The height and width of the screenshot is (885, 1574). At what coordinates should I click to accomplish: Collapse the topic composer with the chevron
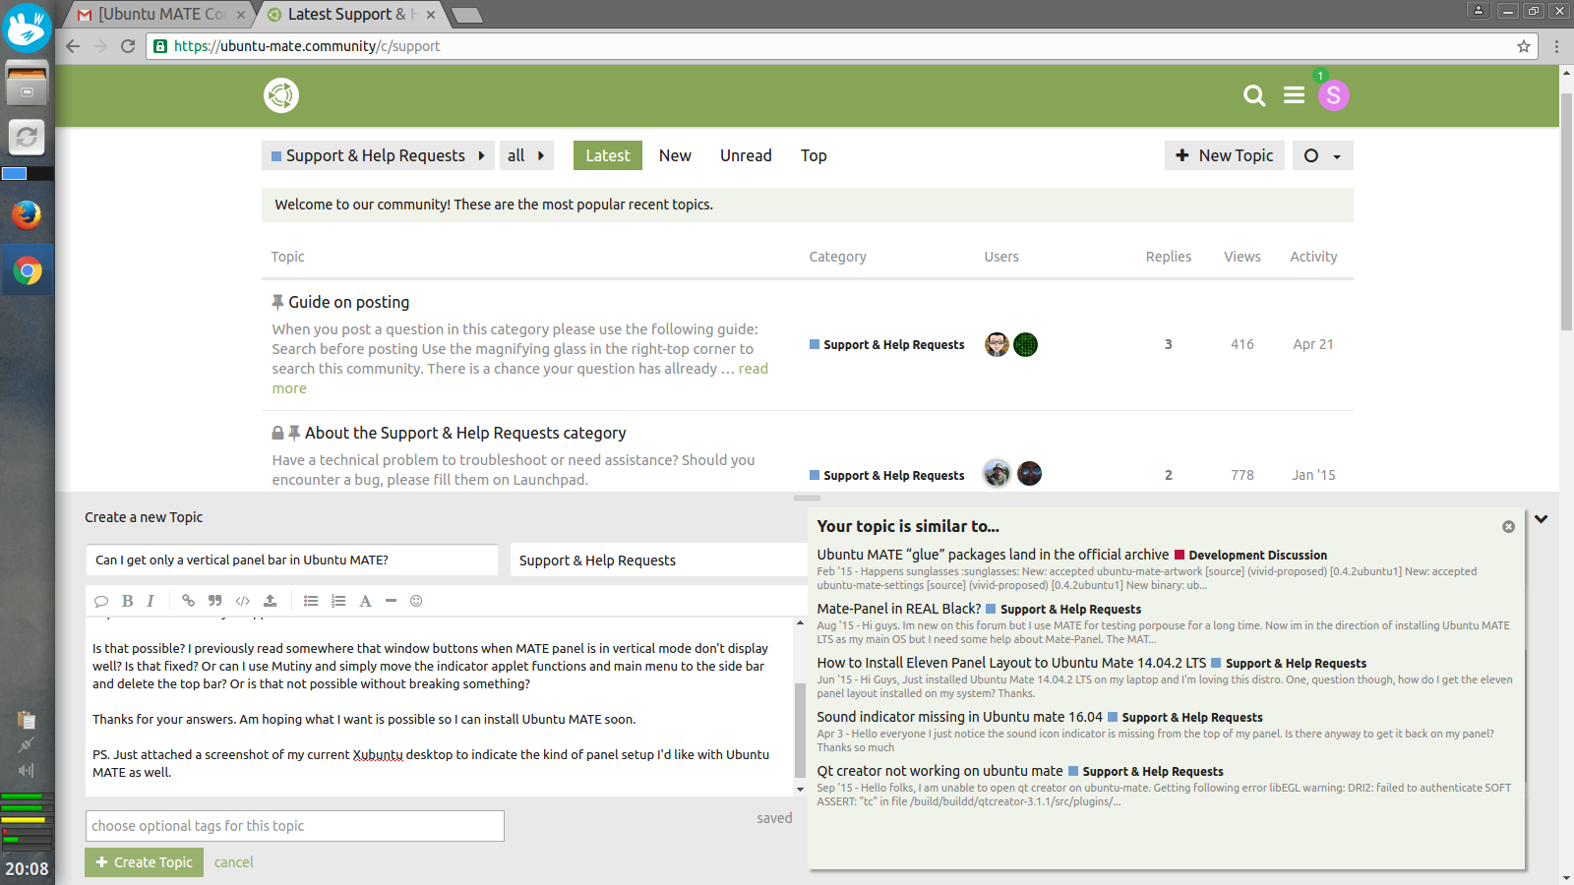pyautogui.click(x=1542, y=519)
